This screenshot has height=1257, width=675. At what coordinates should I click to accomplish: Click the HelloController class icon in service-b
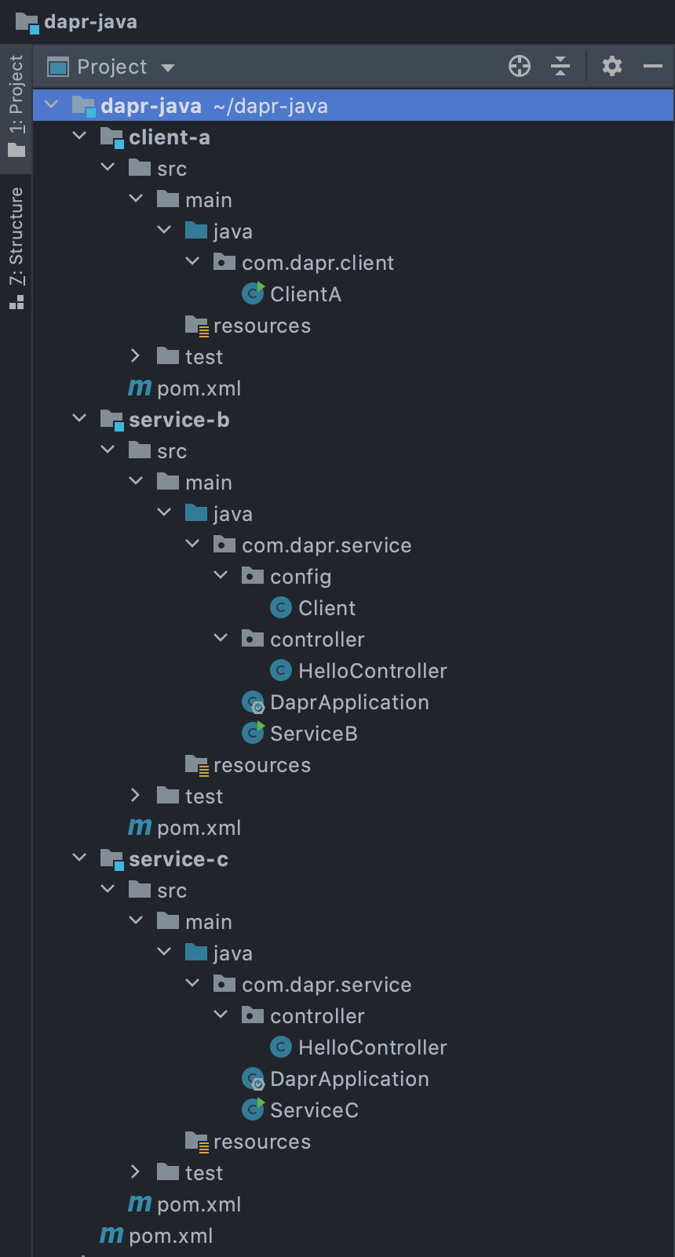pos(280,670)
